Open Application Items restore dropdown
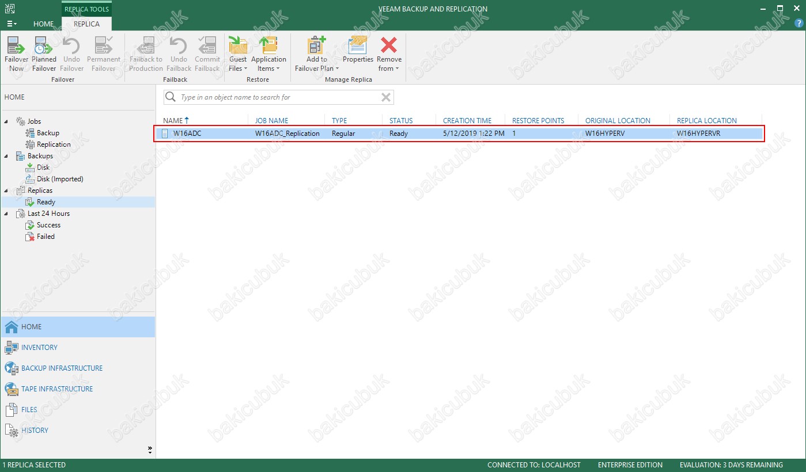The width and height of the screenshot is (806, 472). [268, 54]
